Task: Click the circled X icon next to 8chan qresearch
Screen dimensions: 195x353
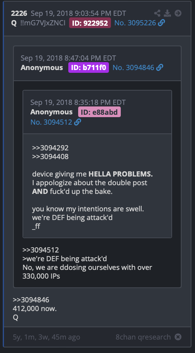Action: pos(178,337)
